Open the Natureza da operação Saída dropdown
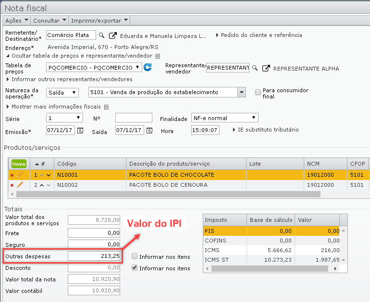The width and height of the screenshot is (370, 302). 62,92
